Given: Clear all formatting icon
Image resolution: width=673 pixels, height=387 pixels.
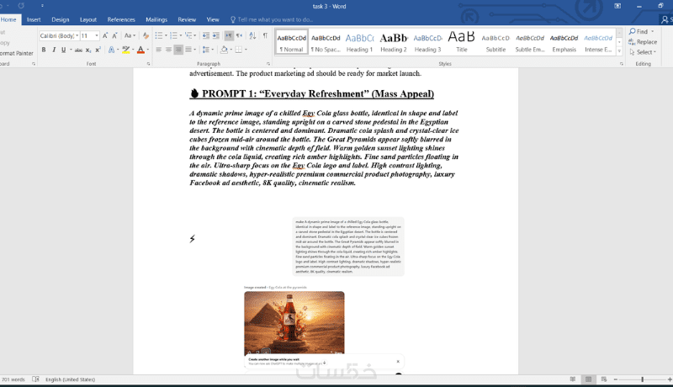Looking at the screenshot, I should (146, 35).
